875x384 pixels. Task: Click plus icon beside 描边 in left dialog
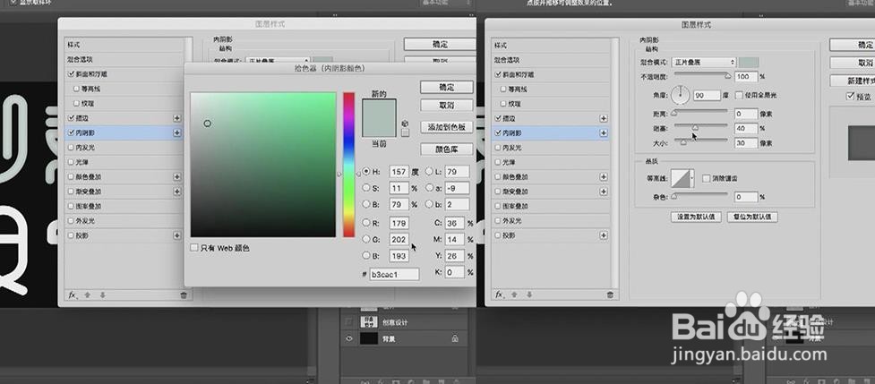(177, 118)
